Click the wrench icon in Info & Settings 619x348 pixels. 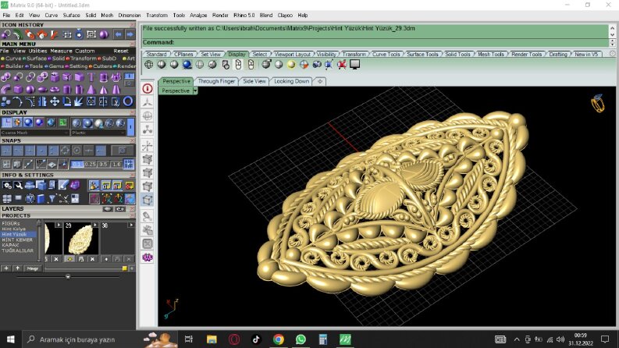[x=18, y=185]
